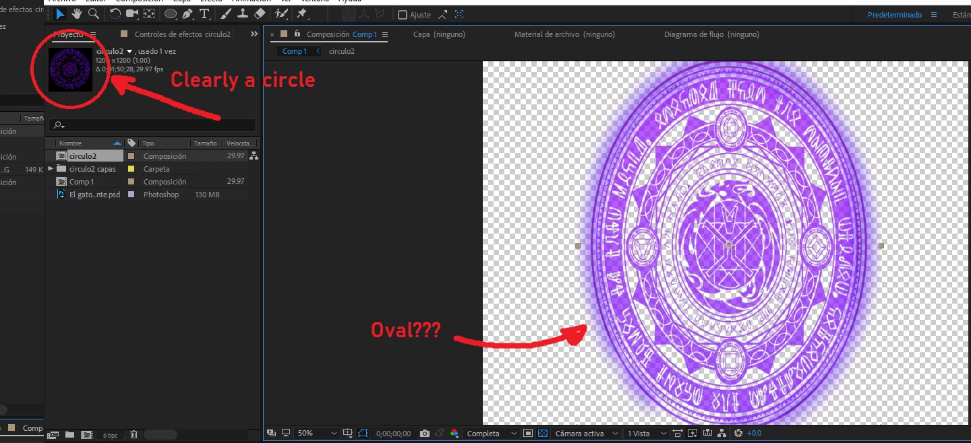Select the Eraser tool
The height and width of the screenshot is (443, 971).
[260, 13]
